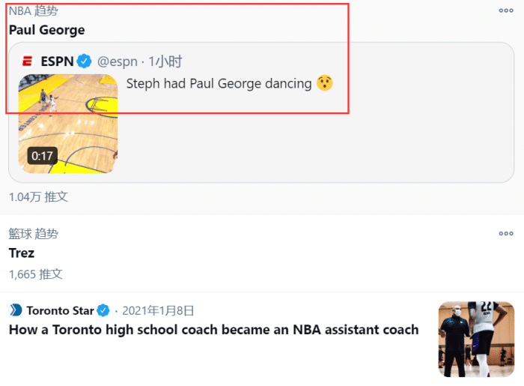
Task: Click the 2021年1月8日 article date
Action: coord(158,310)
